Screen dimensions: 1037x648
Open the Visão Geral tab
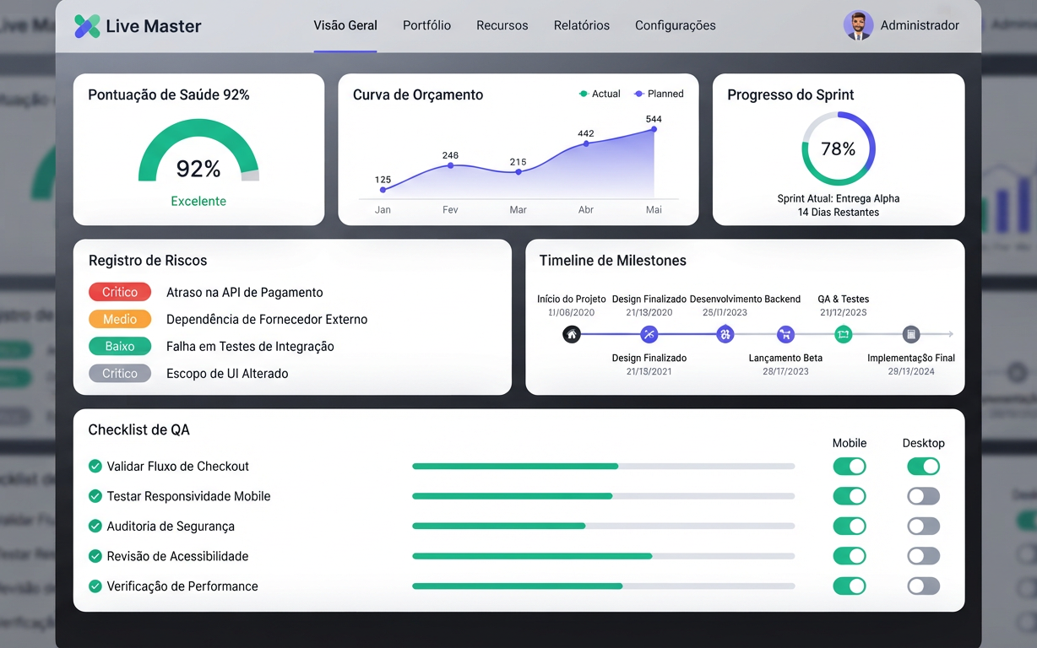tap(345, 25)
